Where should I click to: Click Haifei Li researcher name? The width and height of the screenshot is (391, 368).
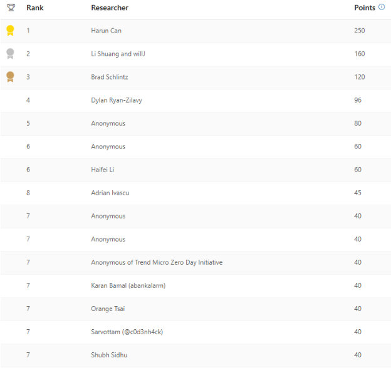point(103,170)
